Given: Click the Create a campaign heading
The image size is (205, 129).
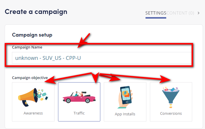Looking at the screenshot, I should 36,12.
